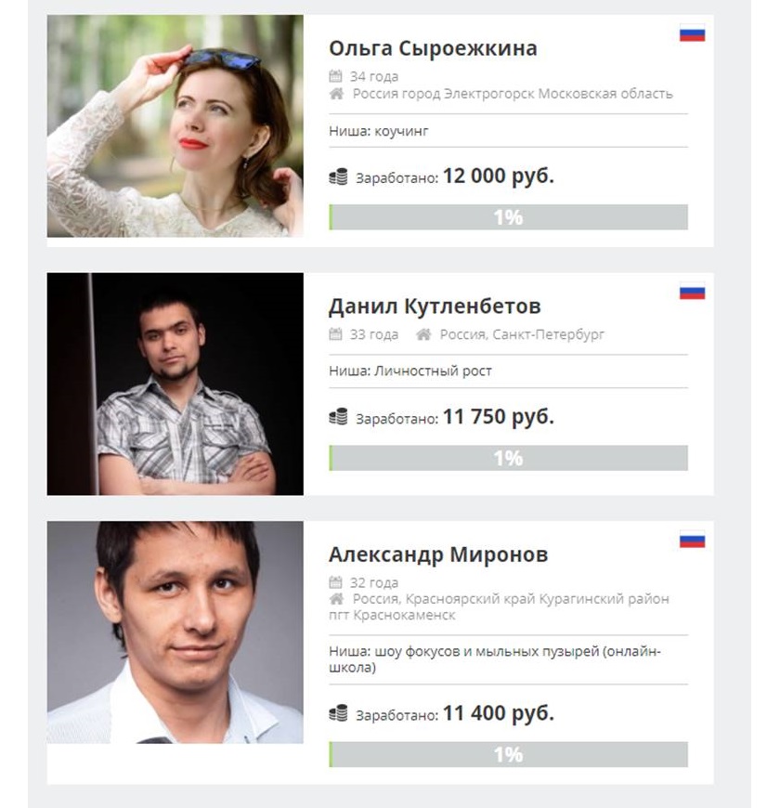Click coins icon beside 11 750 руб.
Image resolution: width=780 pixels, height=808 pixels.
tap(338, 418)
